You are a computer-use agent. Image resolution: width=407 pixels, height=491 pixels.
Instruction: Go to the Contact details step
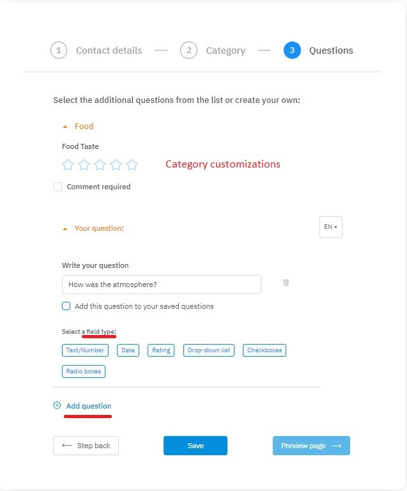(59, 51)
